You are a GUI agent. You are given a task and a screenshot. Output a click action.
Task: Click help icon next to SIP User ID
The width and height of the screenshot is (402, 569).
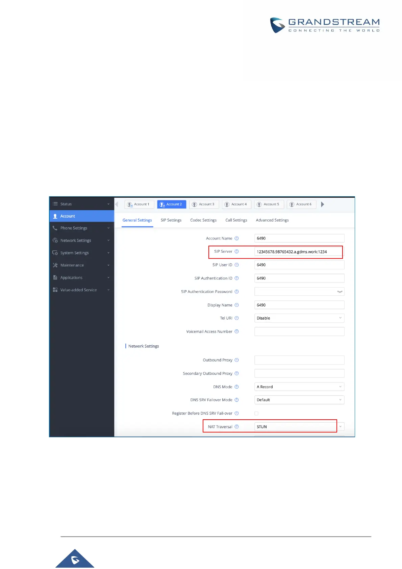coord(237,265)
